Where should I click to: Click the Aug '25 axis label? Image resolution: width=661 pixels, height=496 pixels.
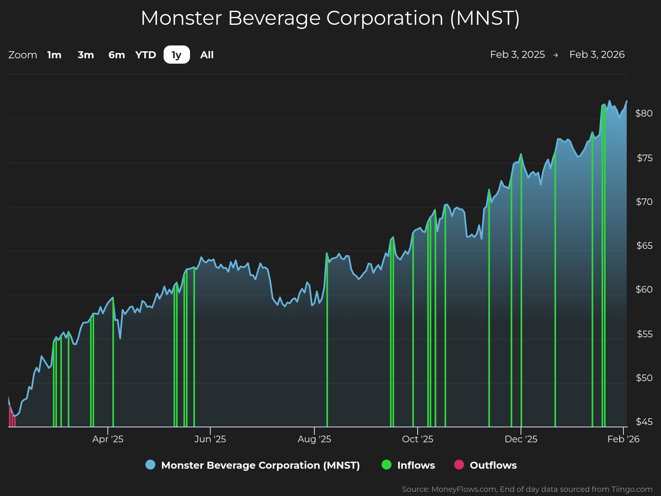[314, 439]
